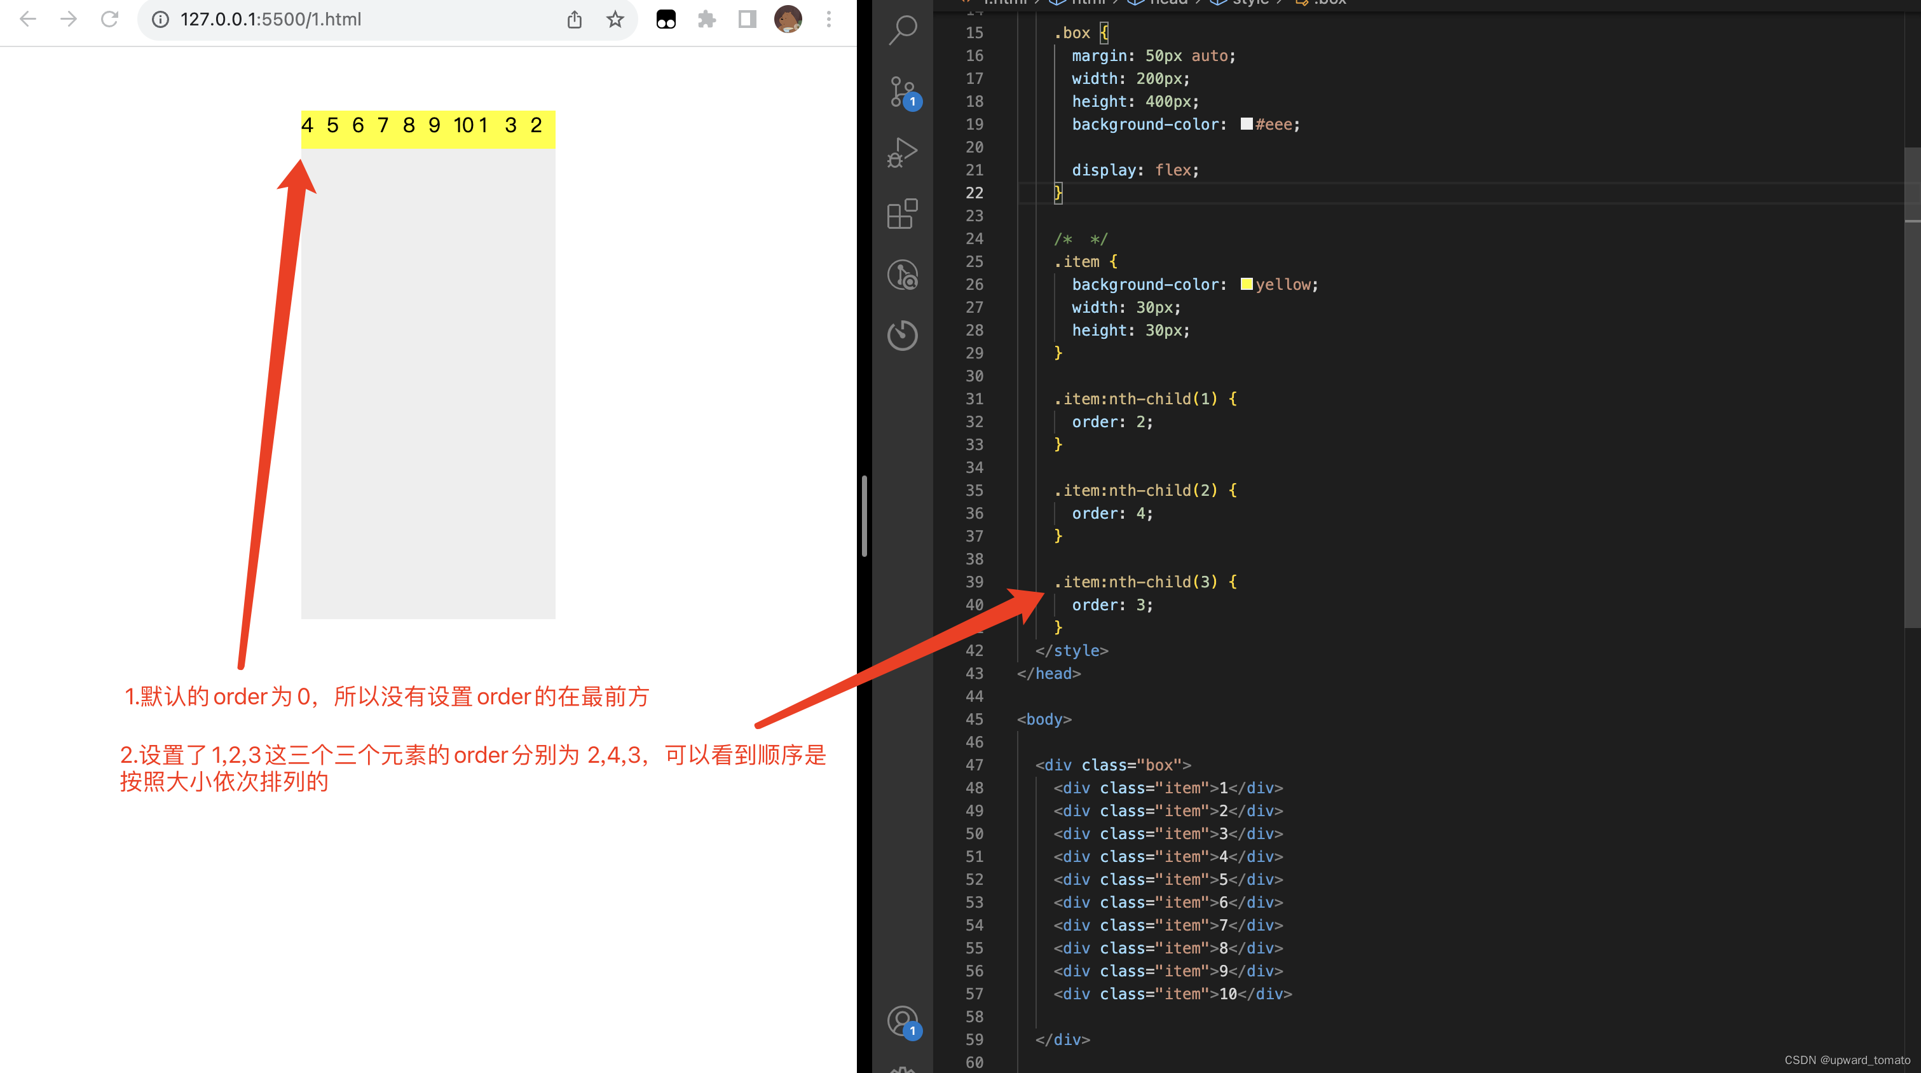This screenshot has height=1073, width=1921.
Task: Share this page from the address bar
Action: 574,19
